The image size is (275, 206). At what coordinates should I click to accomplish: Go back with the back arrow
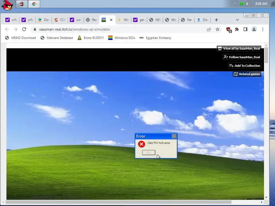[x=7, y=29]
